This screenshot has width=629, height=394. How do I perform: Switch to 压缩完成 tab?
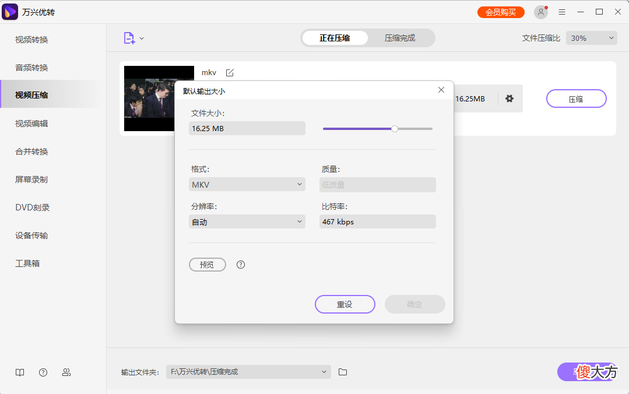pos(400,38)
